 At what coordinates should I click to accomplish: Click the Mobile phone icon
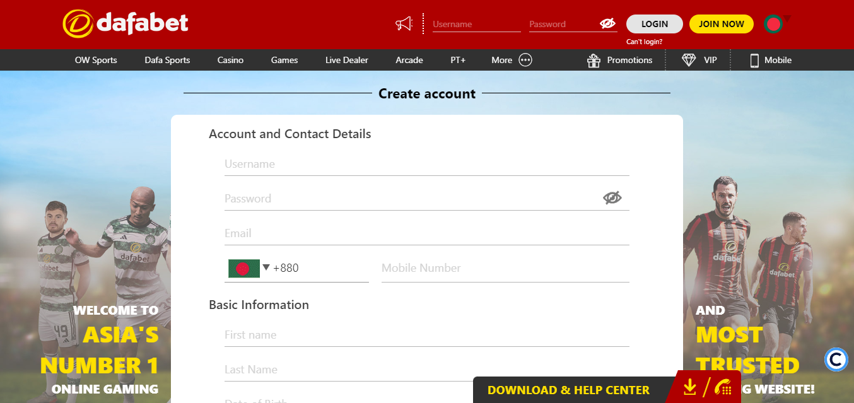[x=754, y=60]
